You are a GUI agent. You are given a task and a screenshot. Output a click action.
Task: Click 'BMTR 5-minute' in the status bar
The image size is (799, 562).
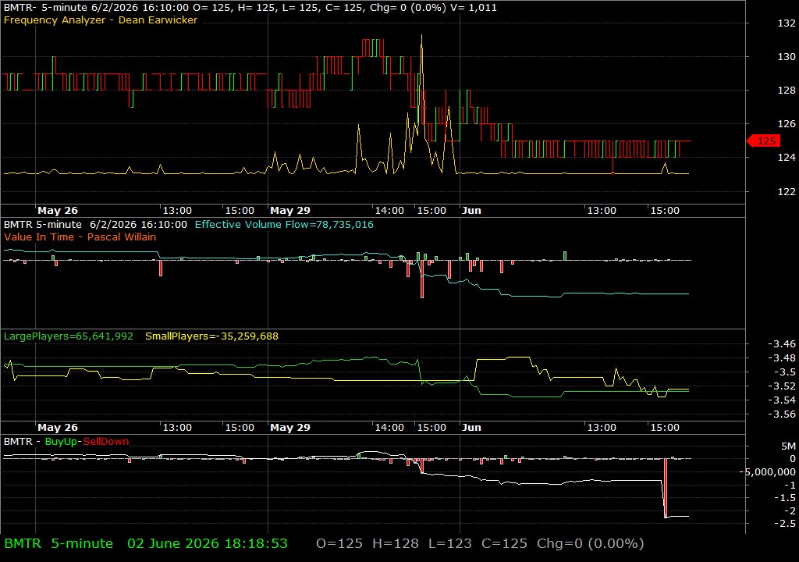59,543
